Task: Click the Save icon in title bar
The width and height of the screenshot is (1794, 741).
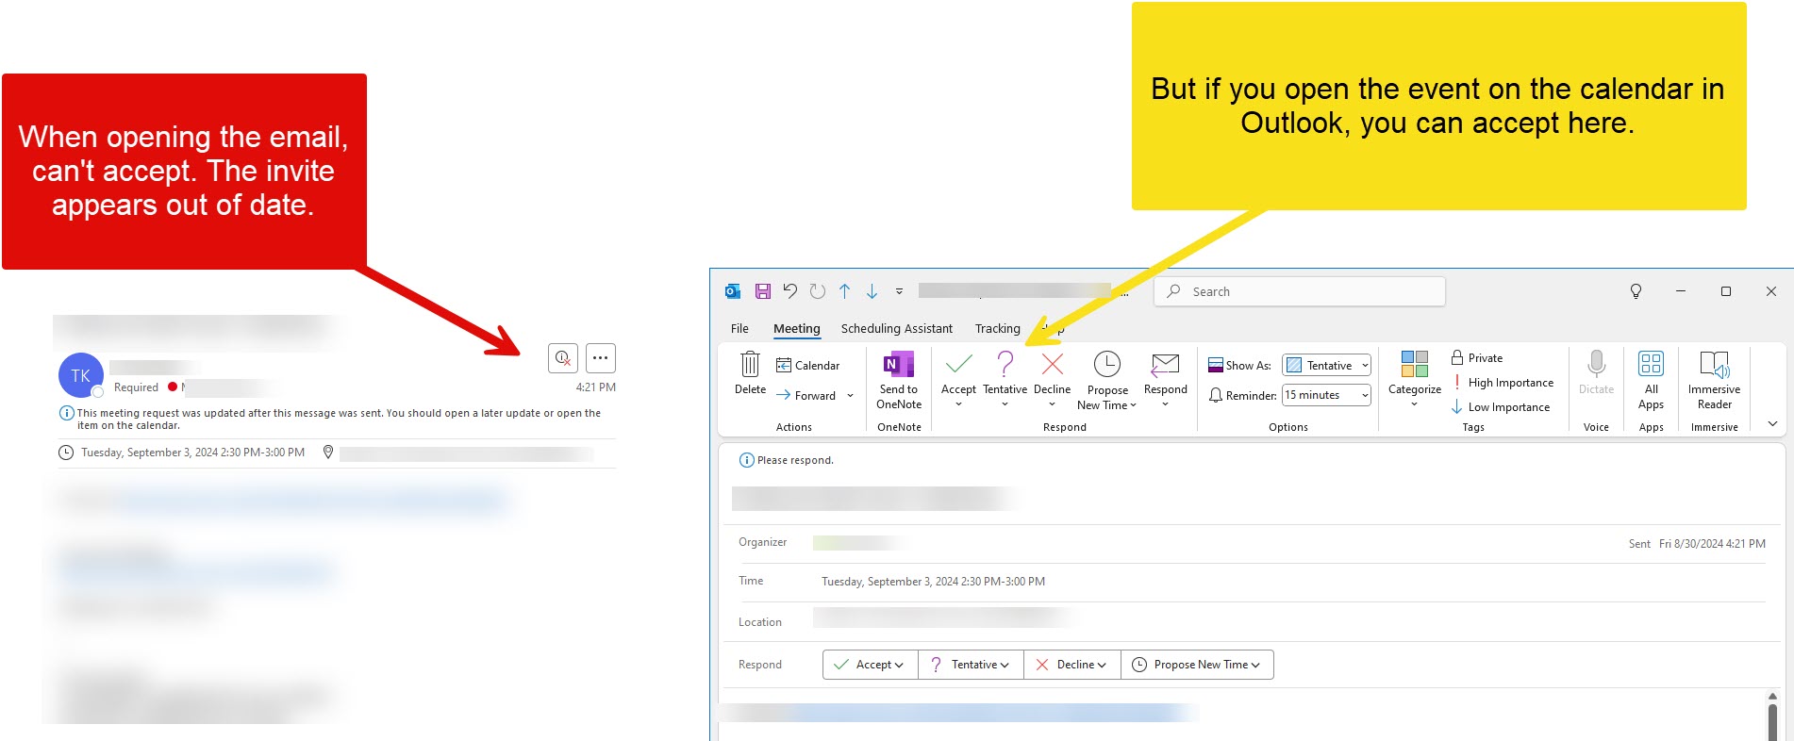Action: pyautogui.click(x=763, y=291)
